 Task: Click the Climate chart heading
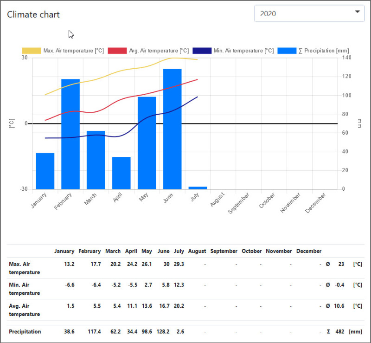[33, 14]
